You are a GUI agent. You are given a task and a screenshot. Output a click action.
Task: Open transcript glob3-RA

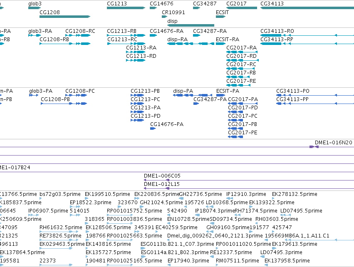40,31
